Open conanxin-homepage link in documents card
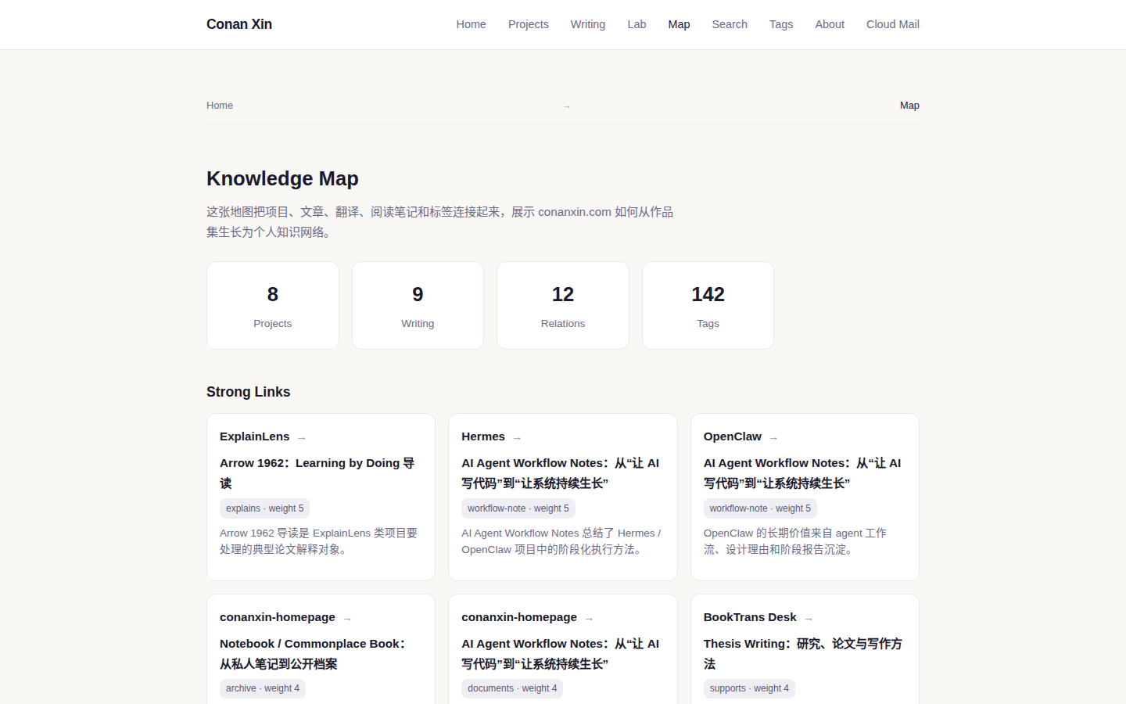The height and width of the screenshot is (704, 1126). tap(519, 617)
